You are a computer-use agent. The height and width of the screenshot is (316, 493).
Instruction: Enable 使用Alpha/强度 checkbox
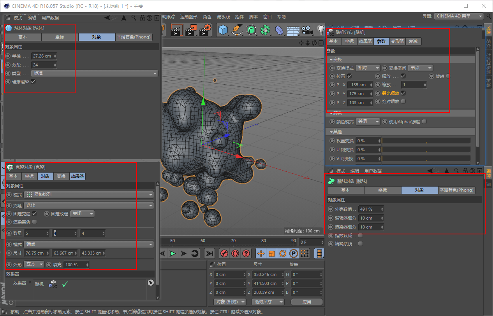pos(424,122)
